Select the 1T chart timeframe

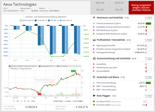coord(14,101)
